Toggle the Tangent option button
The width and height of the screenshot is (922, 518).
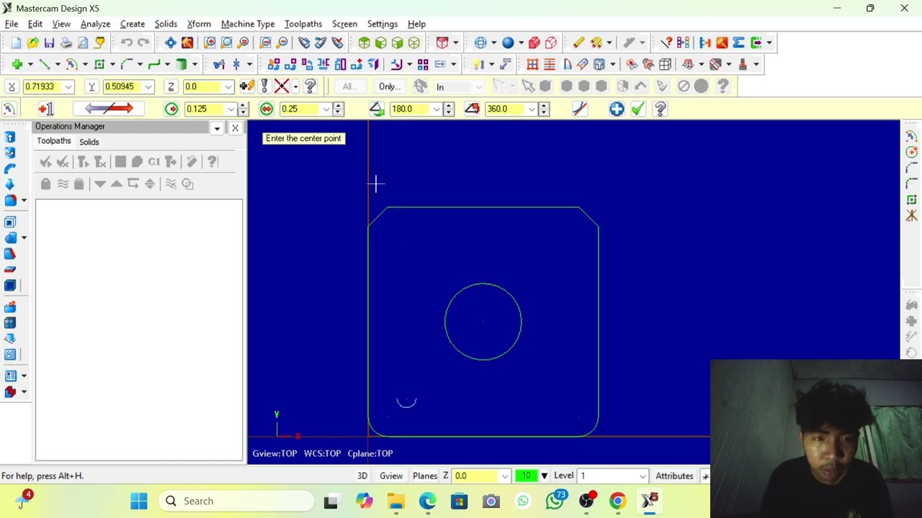580,109
